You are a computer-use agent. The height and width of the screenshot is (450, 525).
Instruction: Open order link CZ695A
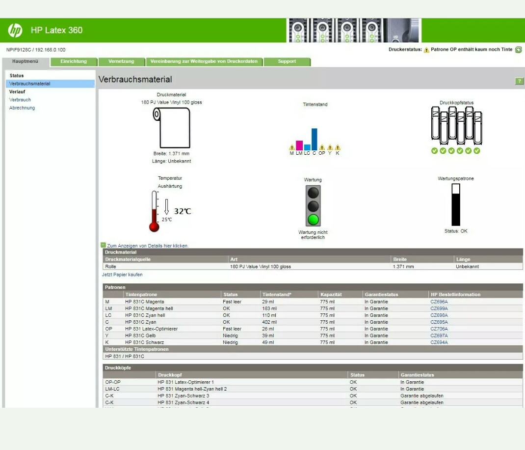pos(439,322)
